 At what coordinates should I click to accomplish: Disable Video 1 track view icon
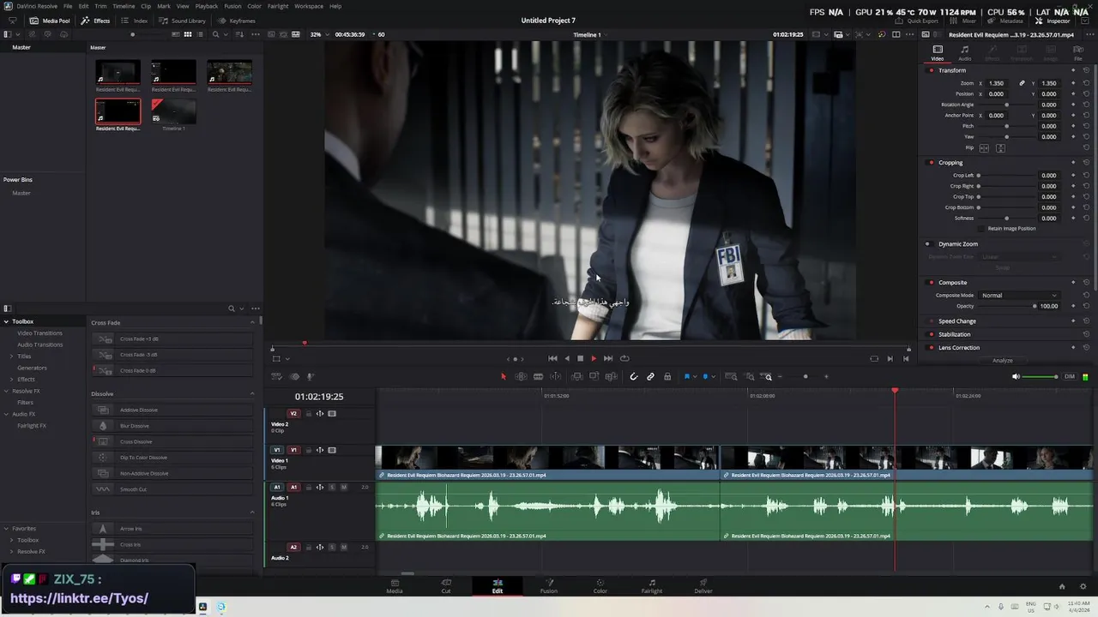pos(332,450)
